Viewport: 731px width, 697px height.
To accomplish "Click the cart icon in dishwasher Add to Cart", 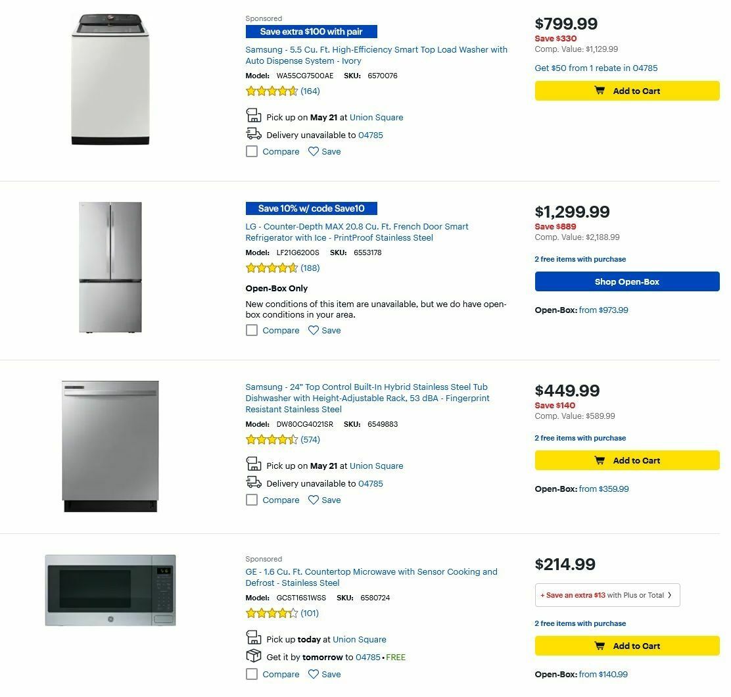I will pos(600,460).
